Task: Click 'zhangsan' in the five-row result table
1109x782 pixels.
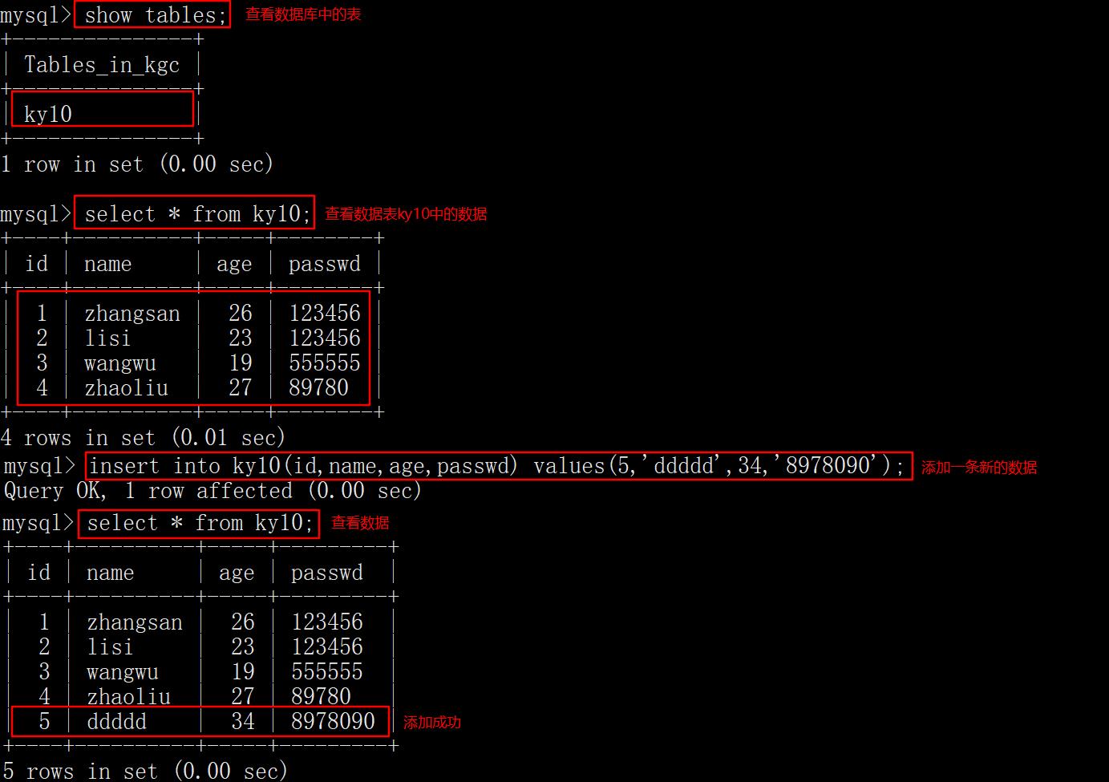Action: [x=135, y=622]
